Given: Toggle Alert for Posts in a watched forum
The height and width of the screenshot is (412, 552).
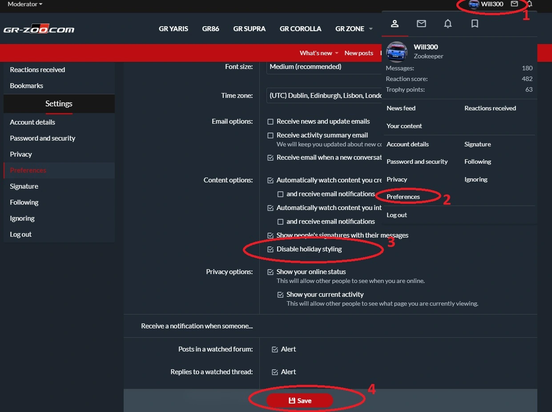Looking at the screenshot, I should (275, 349).
